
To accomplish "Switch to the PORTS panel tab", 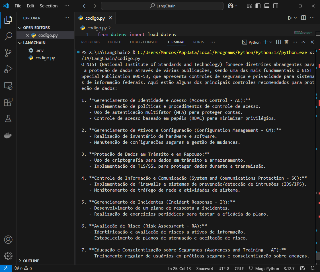I will pyautogui.click(x=198, y=42).
